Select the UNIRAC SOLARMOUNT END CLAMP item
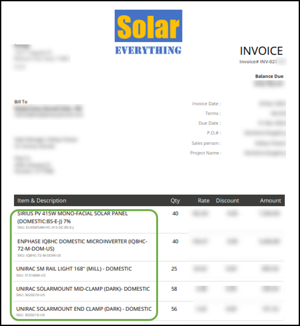The image size is (300, 326). (x=84, y=309)
